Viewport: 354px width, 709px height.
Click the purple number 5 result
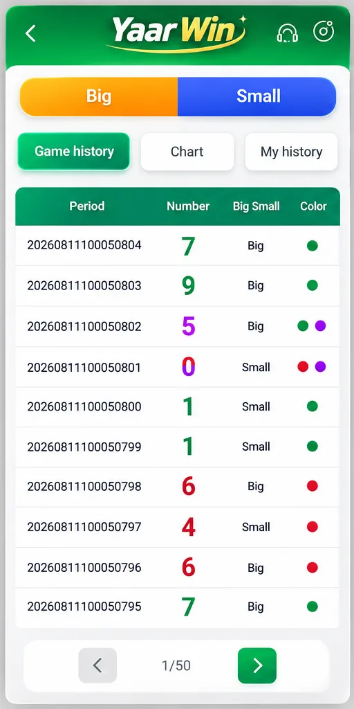pyautogui.click(x=188, y=326)
